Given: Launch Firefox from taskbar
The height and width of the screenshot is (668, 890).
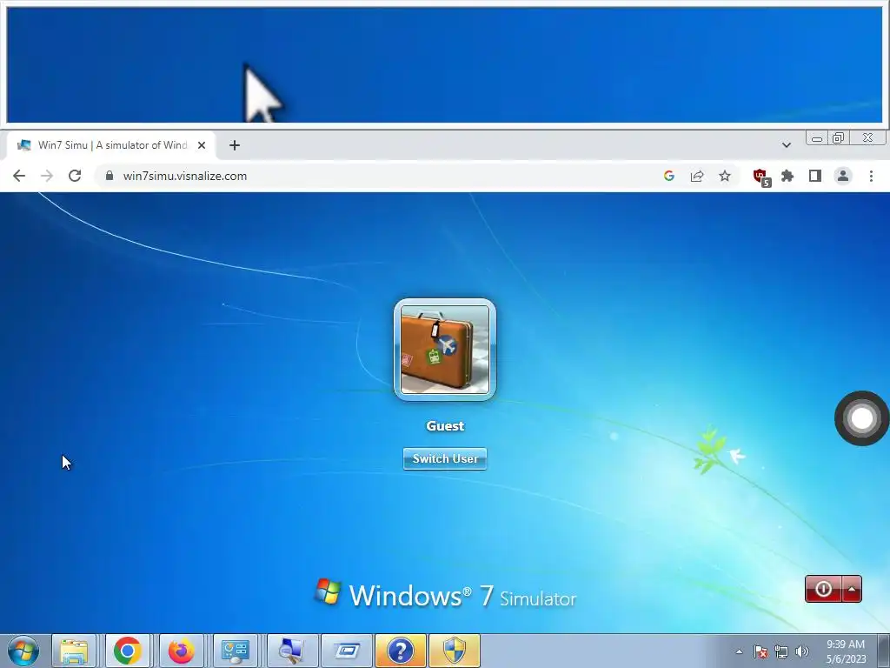Looking at the screenshot, I should [x=181, y=651].
